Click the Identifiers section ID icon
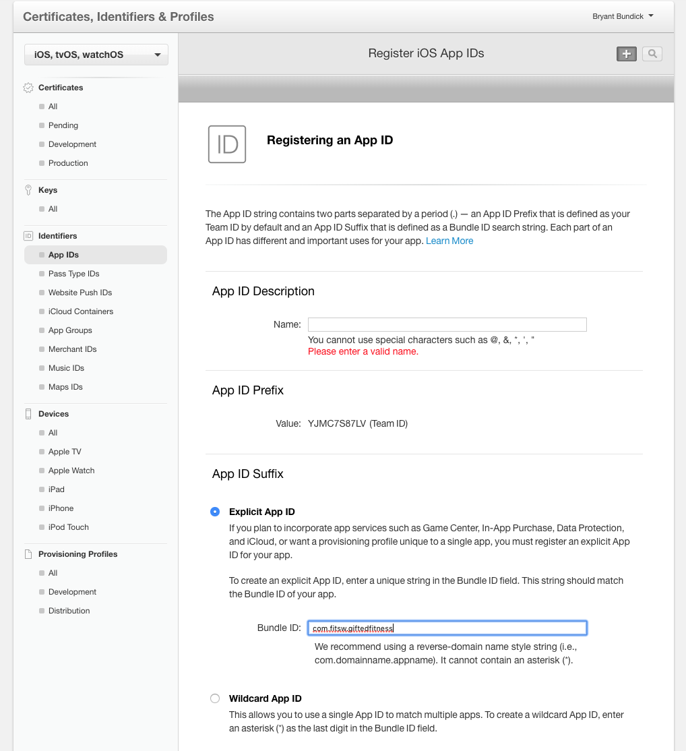The height and width of the screenshot is (751, 686). click(x=28, y=236)
